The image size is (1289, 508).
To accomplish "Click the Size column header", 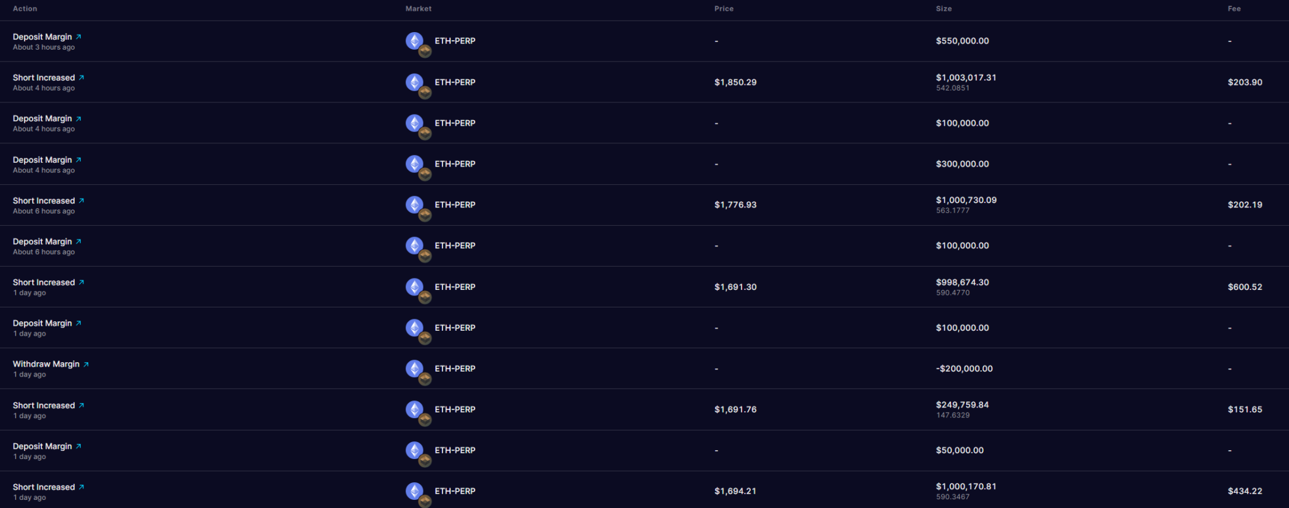I will [943, 9].
